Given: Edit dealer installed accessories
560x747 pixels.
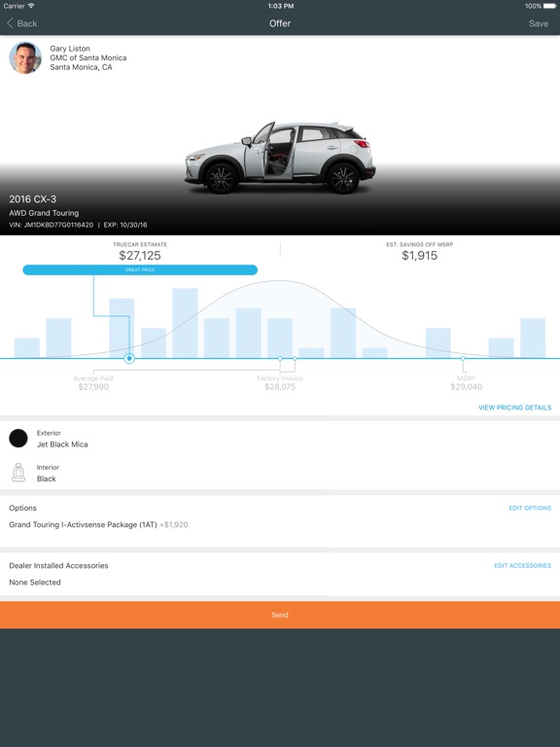Looking at the screenshot, I should [522, 565].
